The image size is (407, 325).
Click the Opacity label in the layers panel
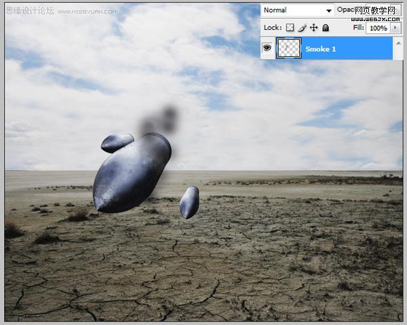click(x=345, y=10)
